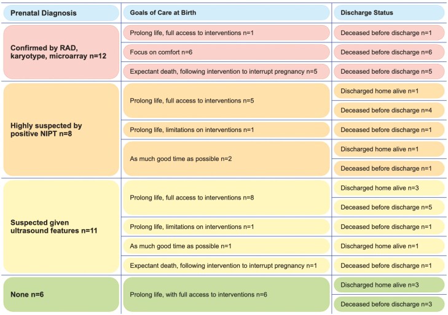Select the Goals of Care at Birth header

pos(226,13)
